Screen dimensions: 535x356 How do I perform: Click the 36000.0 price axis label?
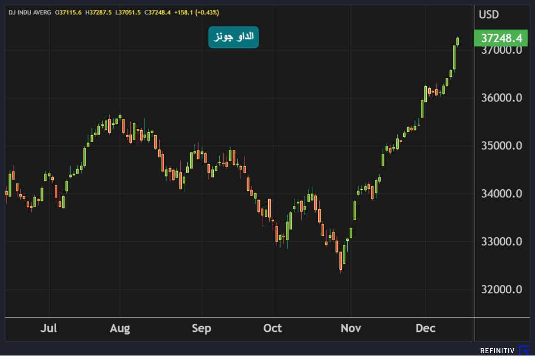click(500, 98)
